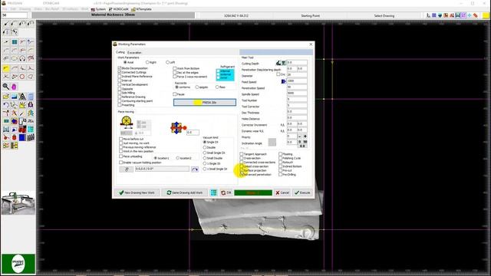This screenshot has width=491, height=276.
Task: Enable Polishing Cycle checkbox
Action: point(280,158)
